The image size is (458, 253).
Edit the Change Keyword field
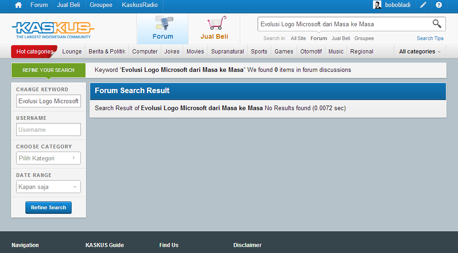click(49, 101)
